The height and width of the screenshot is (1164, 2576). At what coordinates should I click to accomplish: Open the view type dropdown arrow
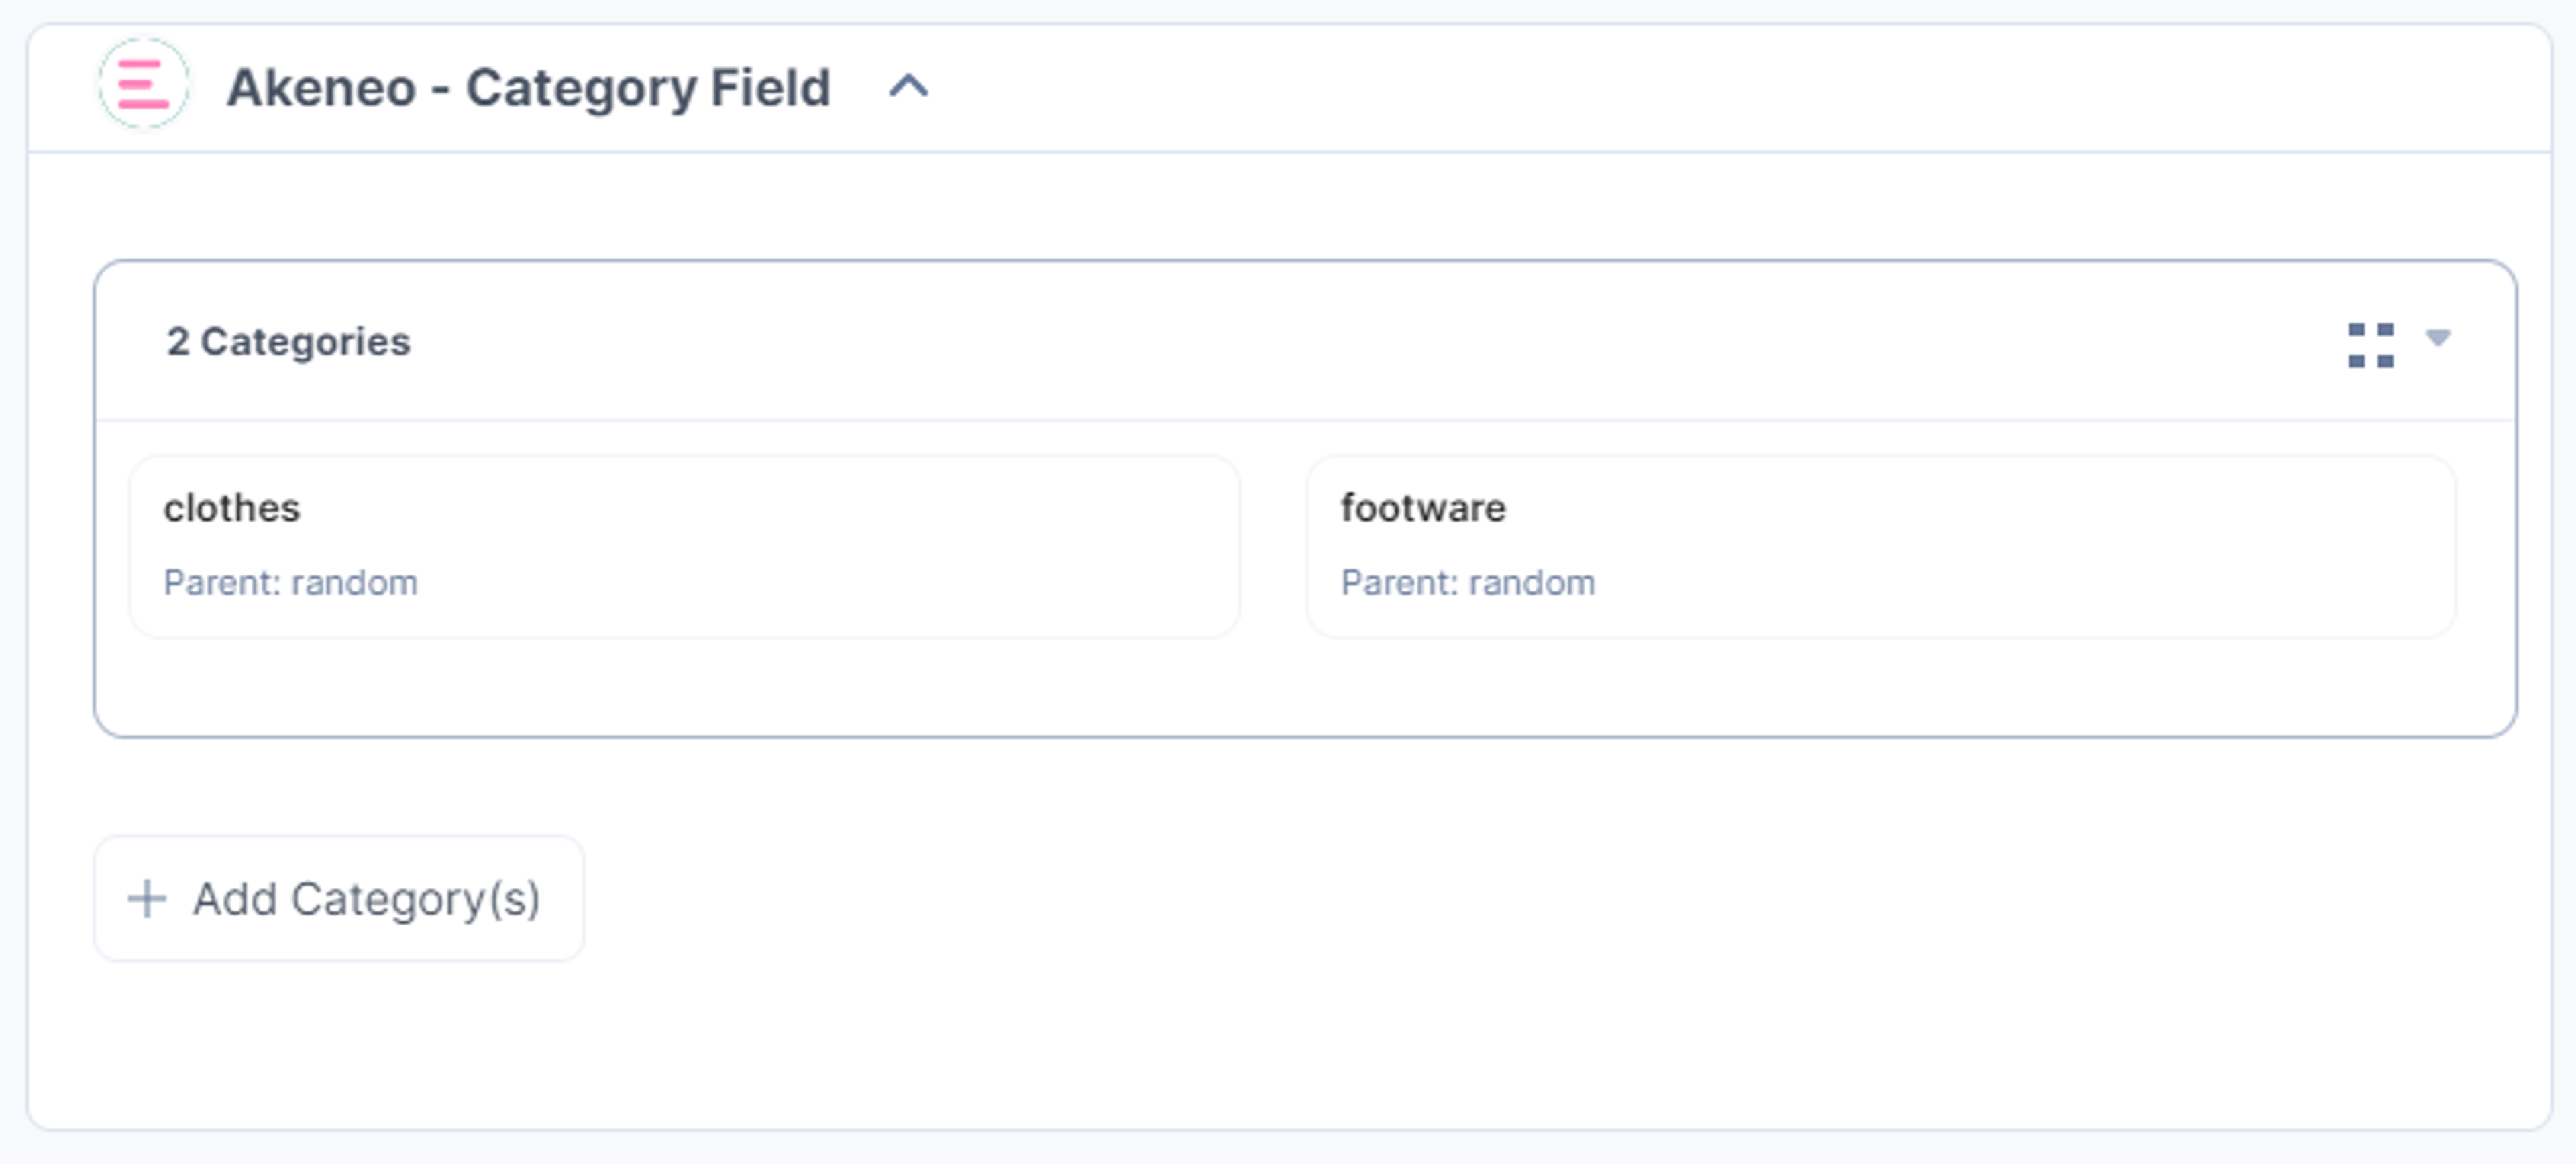(x=2438, y=338)
